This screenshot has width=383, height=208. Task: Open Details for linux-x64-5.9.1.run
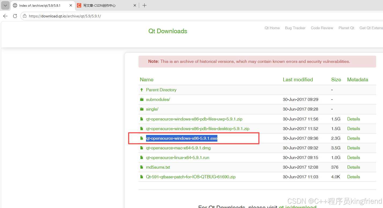coord(354,157)
